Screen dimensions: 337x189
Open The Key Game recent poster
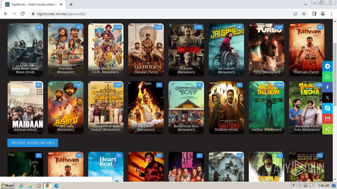[186, 167]
